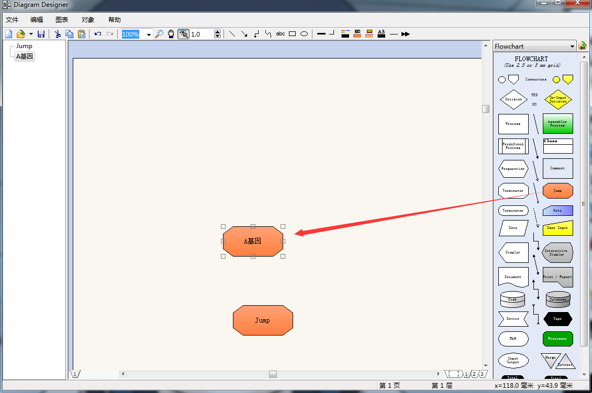Select the A基因 item in object tree

click(25, 56)
